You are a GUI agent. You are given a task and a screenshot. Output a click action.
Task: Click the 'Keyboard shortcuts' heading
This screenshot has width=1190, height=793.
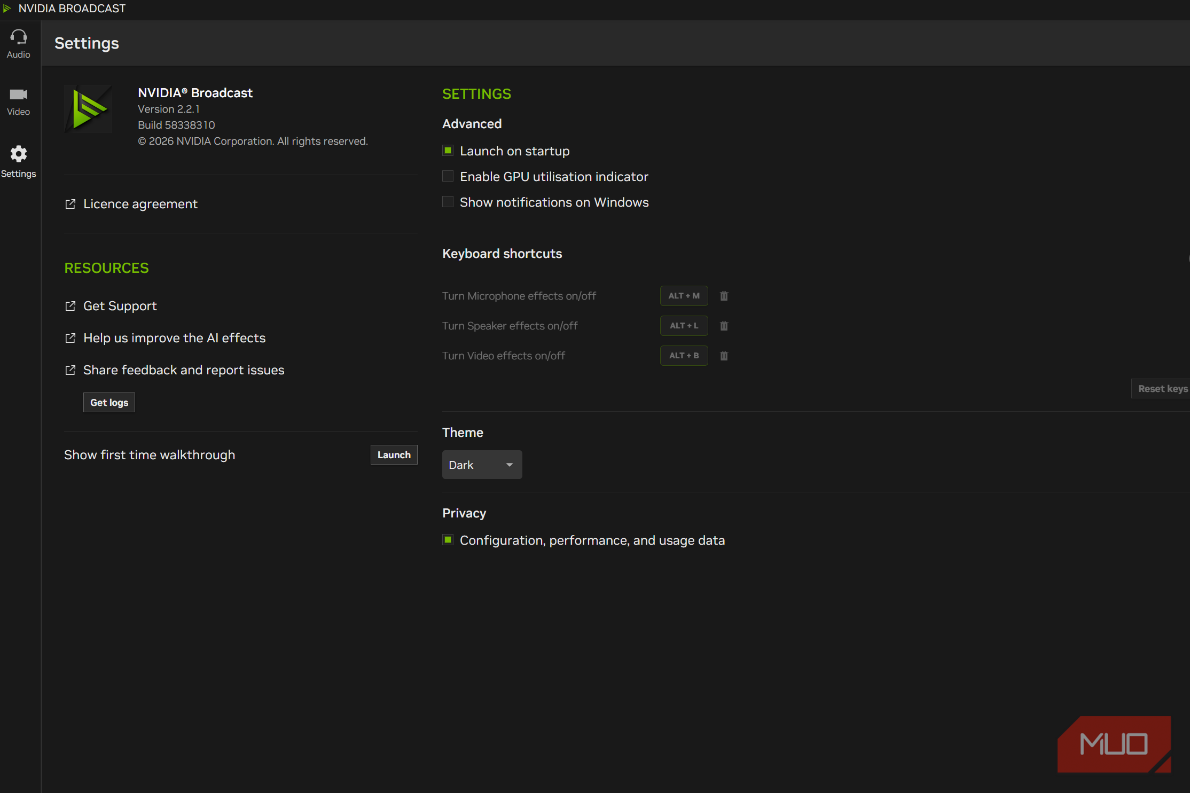502,254
